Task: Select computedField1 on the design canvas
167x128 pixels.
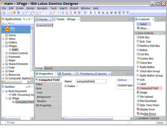Action: pos(45,25)
